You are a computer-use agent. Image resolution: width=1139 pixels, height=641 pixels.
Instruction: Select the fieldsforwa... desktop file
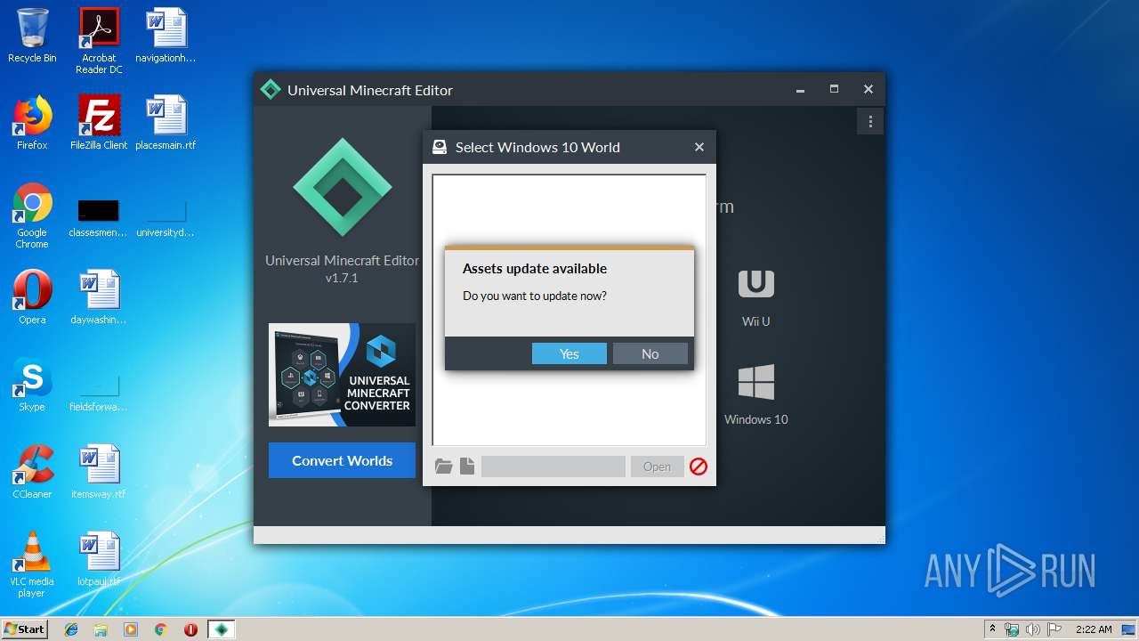pyautogui.click(x=99, y=390)
